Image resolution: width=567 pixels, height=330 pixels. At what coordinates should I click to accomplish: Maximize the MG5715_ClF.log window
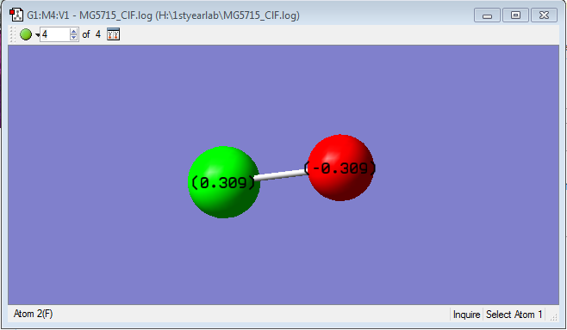[x=515, y=15]
